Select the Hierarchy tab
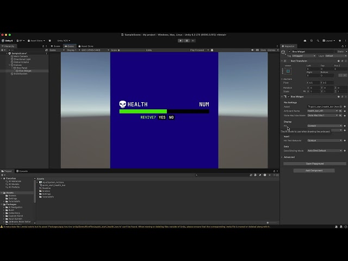This screenshot has height=261, width=348. (8, 46)
